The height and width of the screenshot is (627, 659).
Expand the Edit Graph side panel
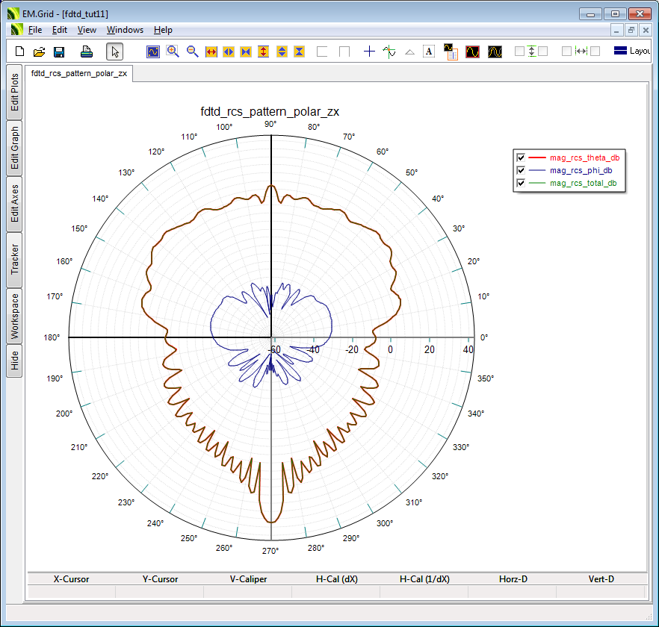[14, 148]
